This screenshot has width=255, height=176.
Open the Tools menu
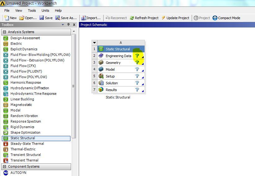[32, 10]
